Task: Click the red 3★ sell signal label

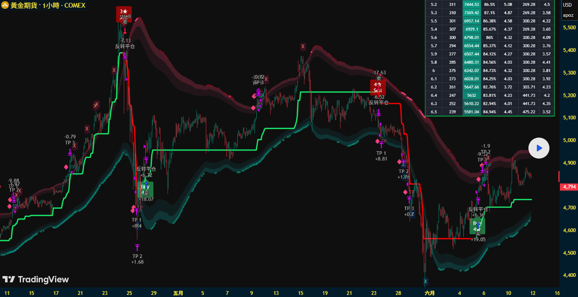Action: 124,14
